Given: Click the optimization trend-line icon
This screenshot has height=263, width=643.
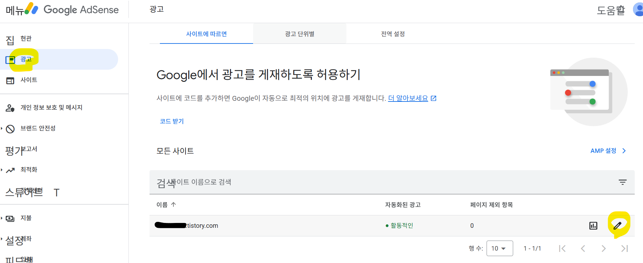Looking at the screenshot, I should (x=10, y=170).
